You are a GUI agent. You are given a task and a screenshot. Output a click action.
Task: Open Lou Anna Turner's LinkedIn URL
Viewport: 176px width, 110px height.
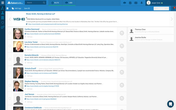[42, 47]
